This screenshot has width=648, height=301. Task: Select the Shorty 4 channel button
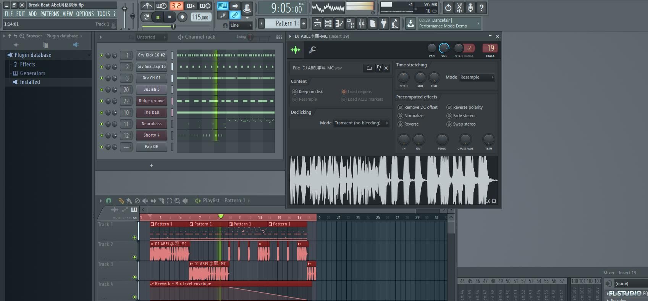pos(152,135)
